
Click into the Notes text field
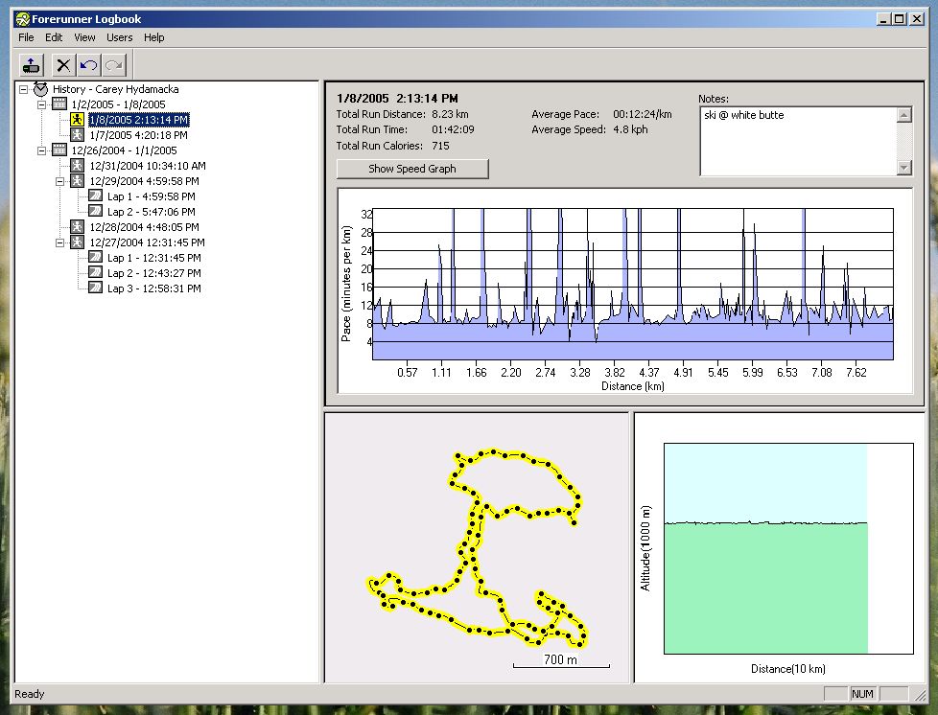pos(799,141)
